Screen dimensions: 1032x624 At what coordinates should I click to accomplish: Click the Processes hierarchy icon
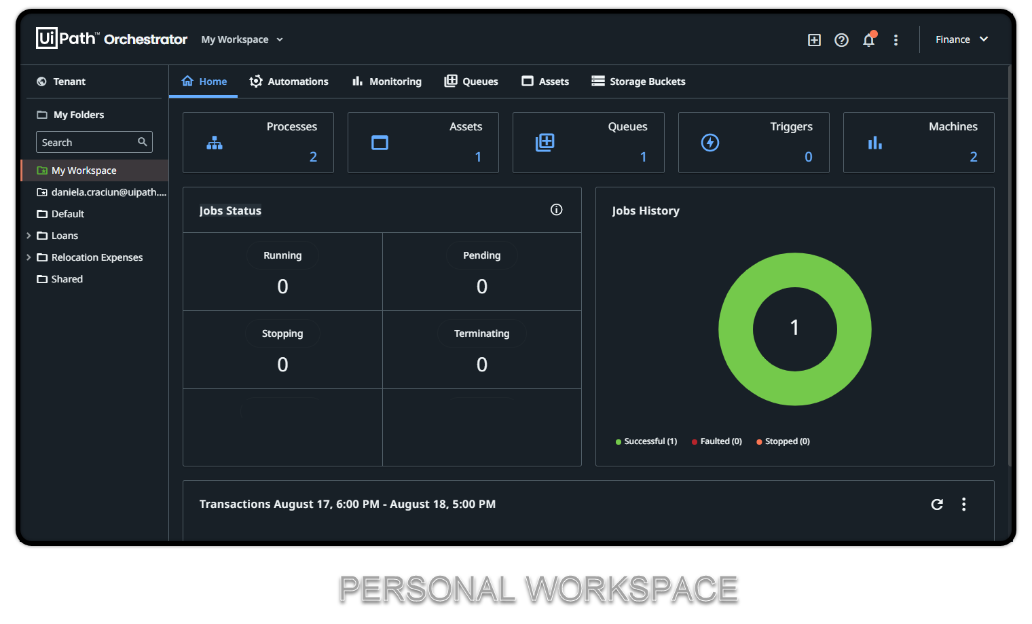click(x=215, y=143)
